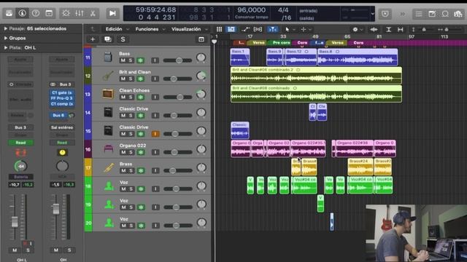The image size is (467, 262).
Task: Select the Pre coro arrangement marker
Action: pyautogui.click(x=279, y=43)
